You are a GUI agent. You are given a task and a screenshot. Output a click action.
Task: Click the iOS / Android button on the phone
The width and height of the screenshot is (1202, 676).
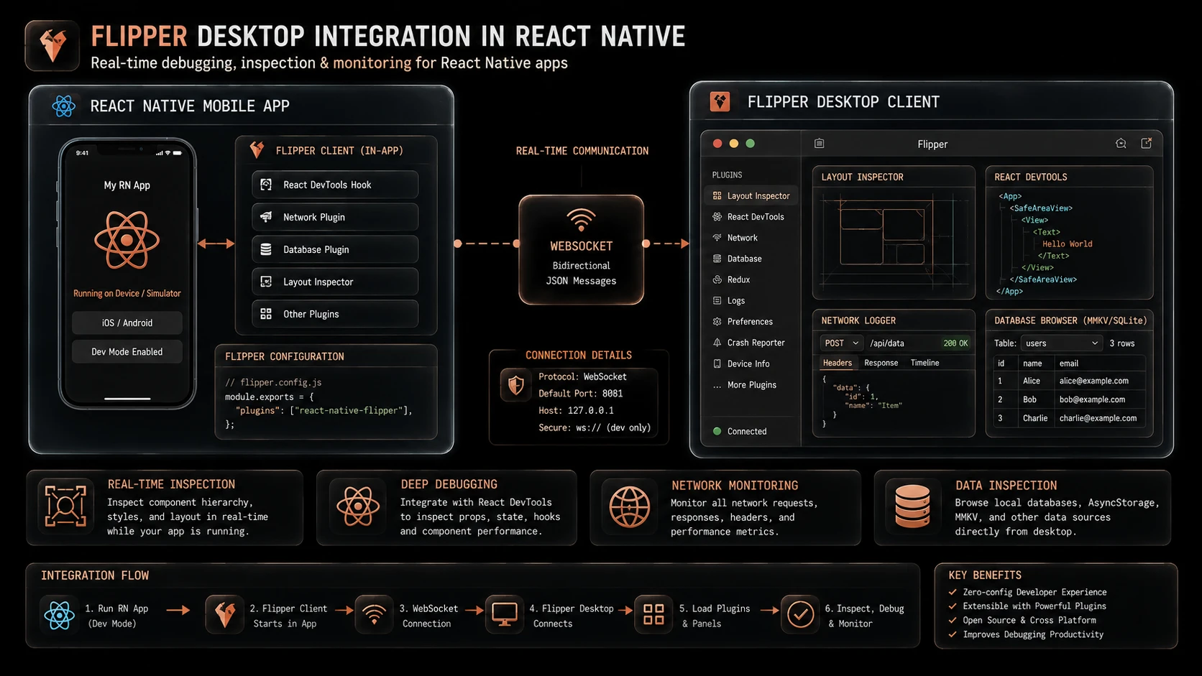127,323
